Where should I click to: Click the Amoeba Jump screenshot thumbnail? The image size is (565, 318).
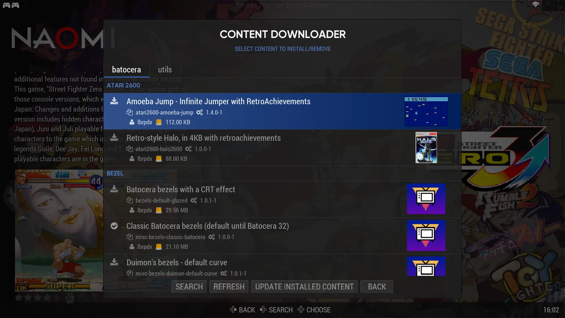tap(426, 111)
